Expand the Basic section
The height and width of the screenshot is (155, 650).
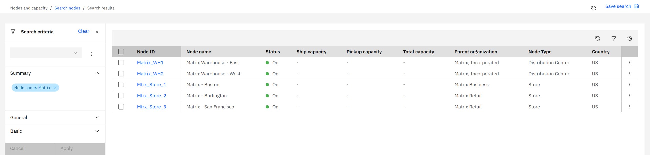tap(55, 131)
